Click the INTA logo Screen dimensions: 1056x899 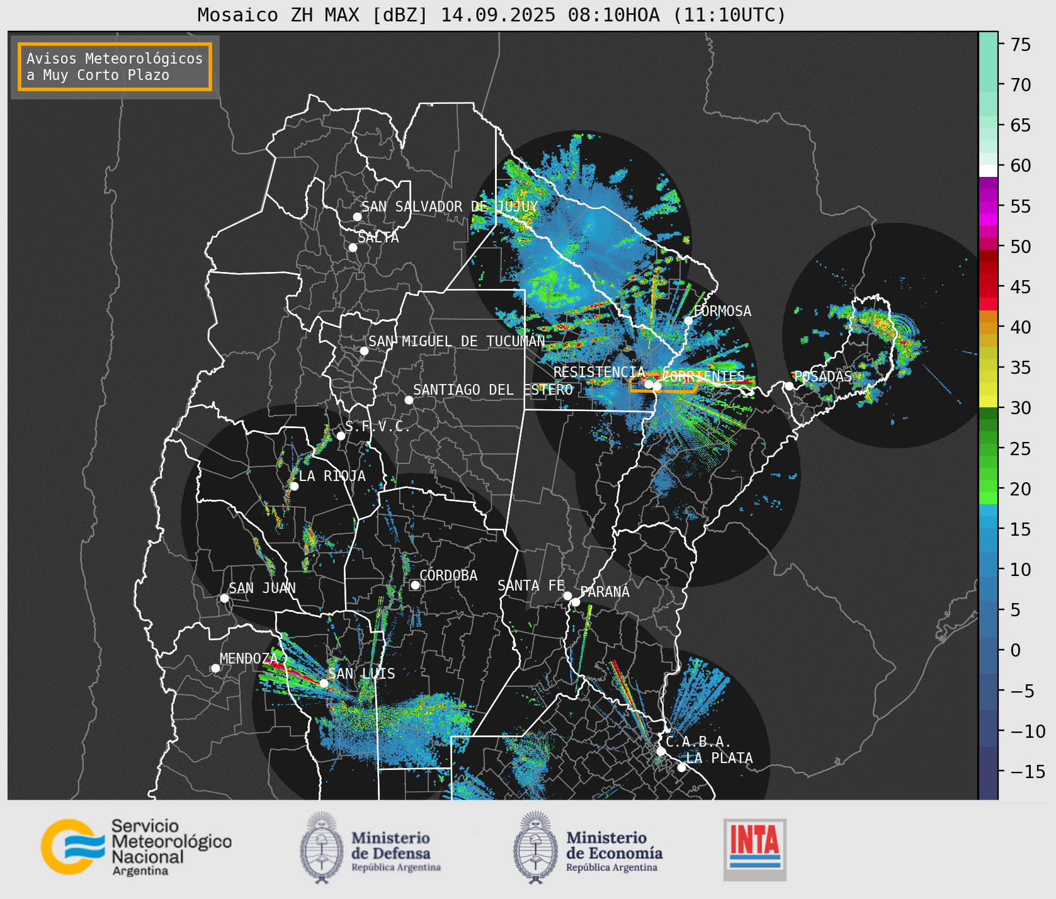(x=755, y=849)
